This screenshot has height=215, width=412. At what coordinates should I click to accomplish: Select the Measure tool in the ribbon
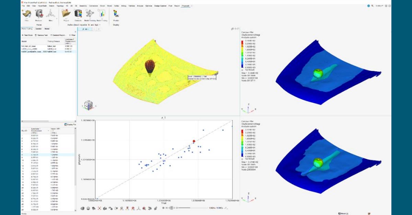(x=38, y=14)
